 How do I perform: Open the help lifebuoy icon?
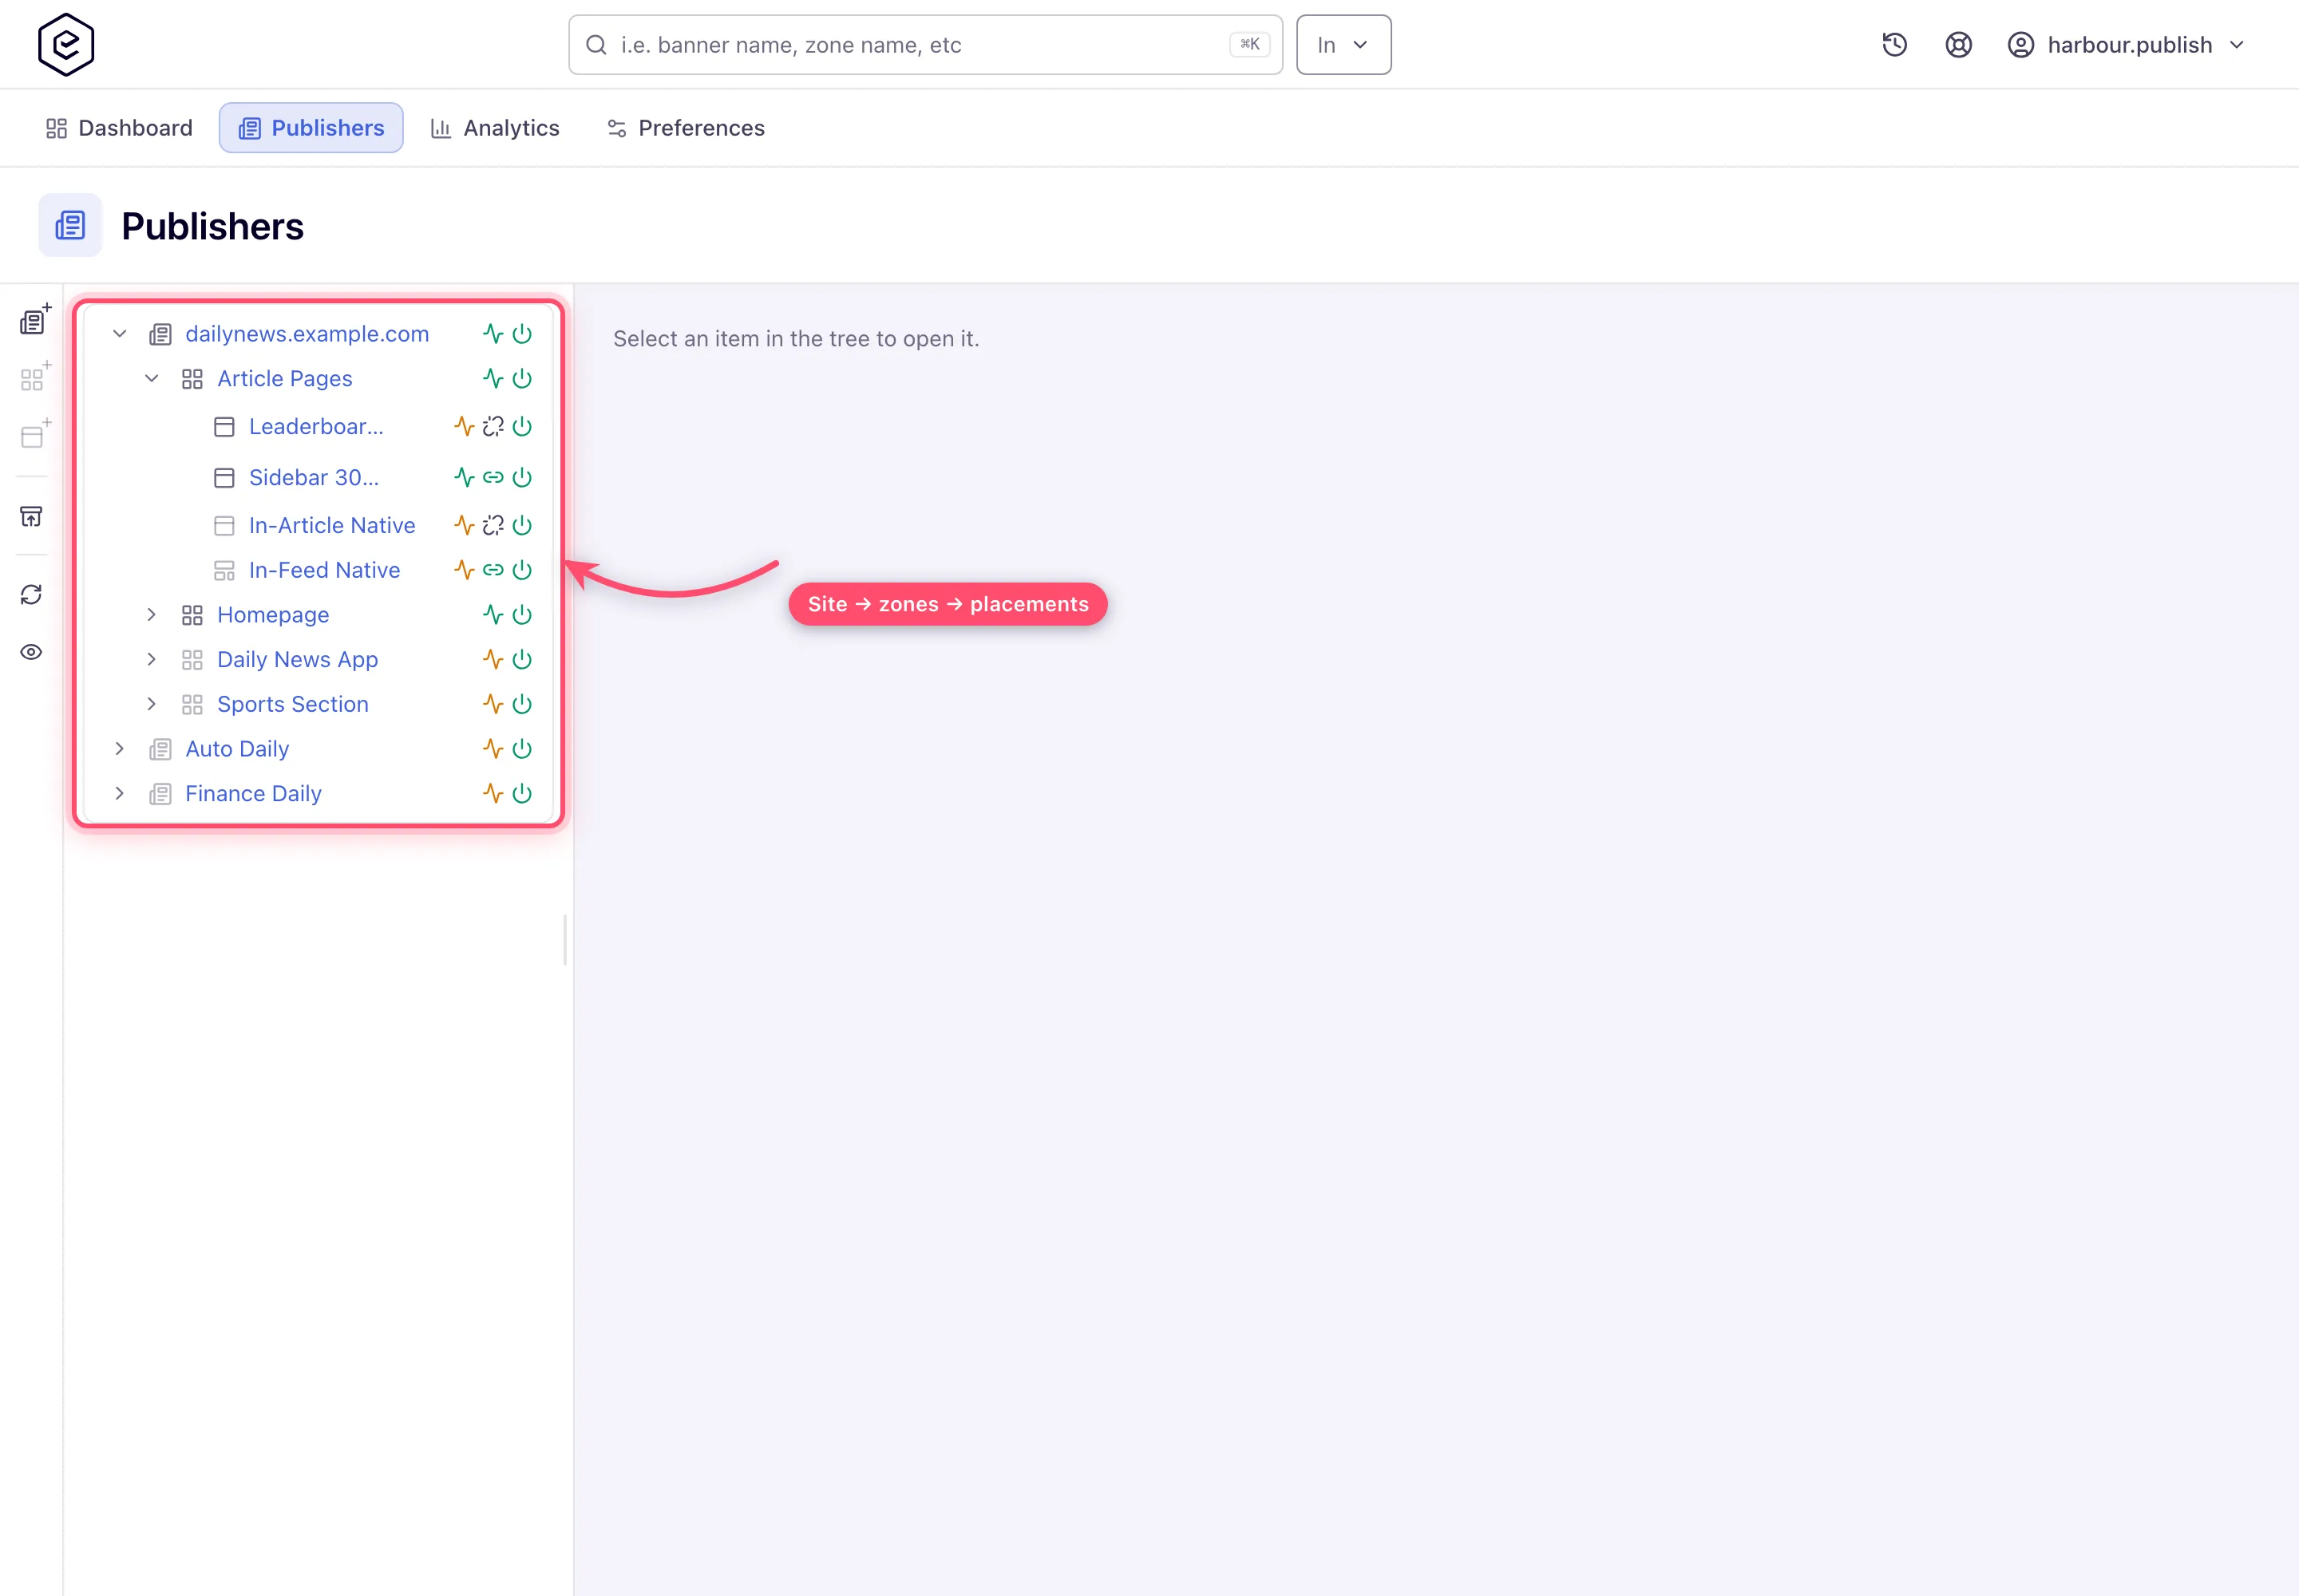tap(1958, 45)
